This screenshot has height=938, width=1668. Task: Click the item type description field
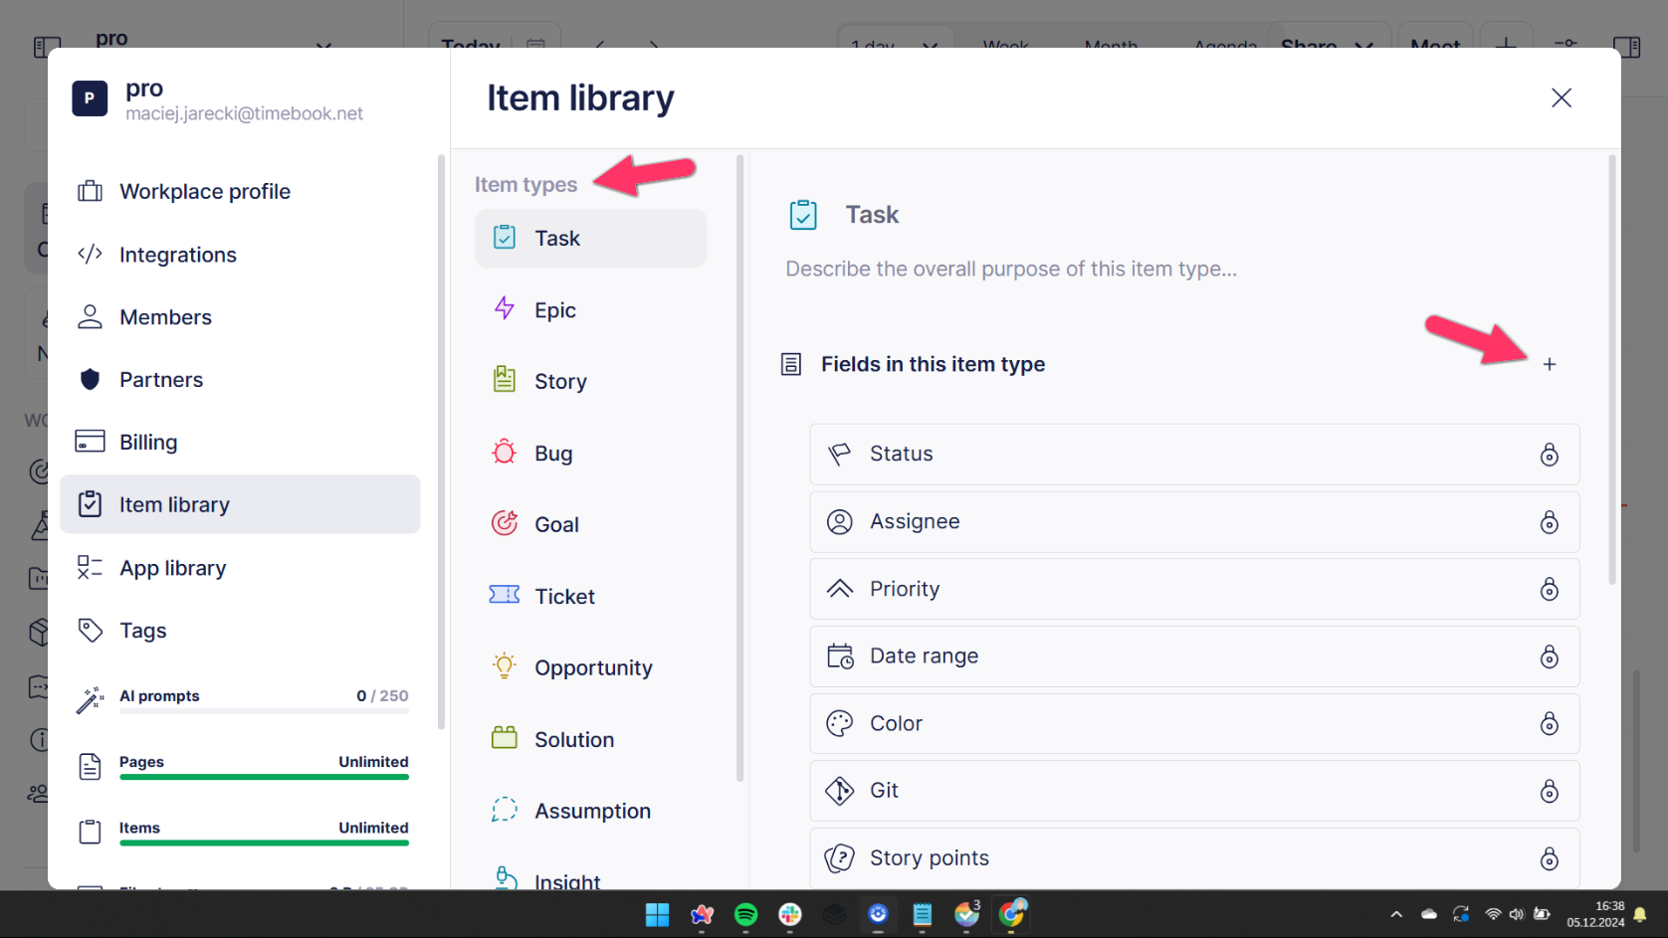click(1010, 270)
